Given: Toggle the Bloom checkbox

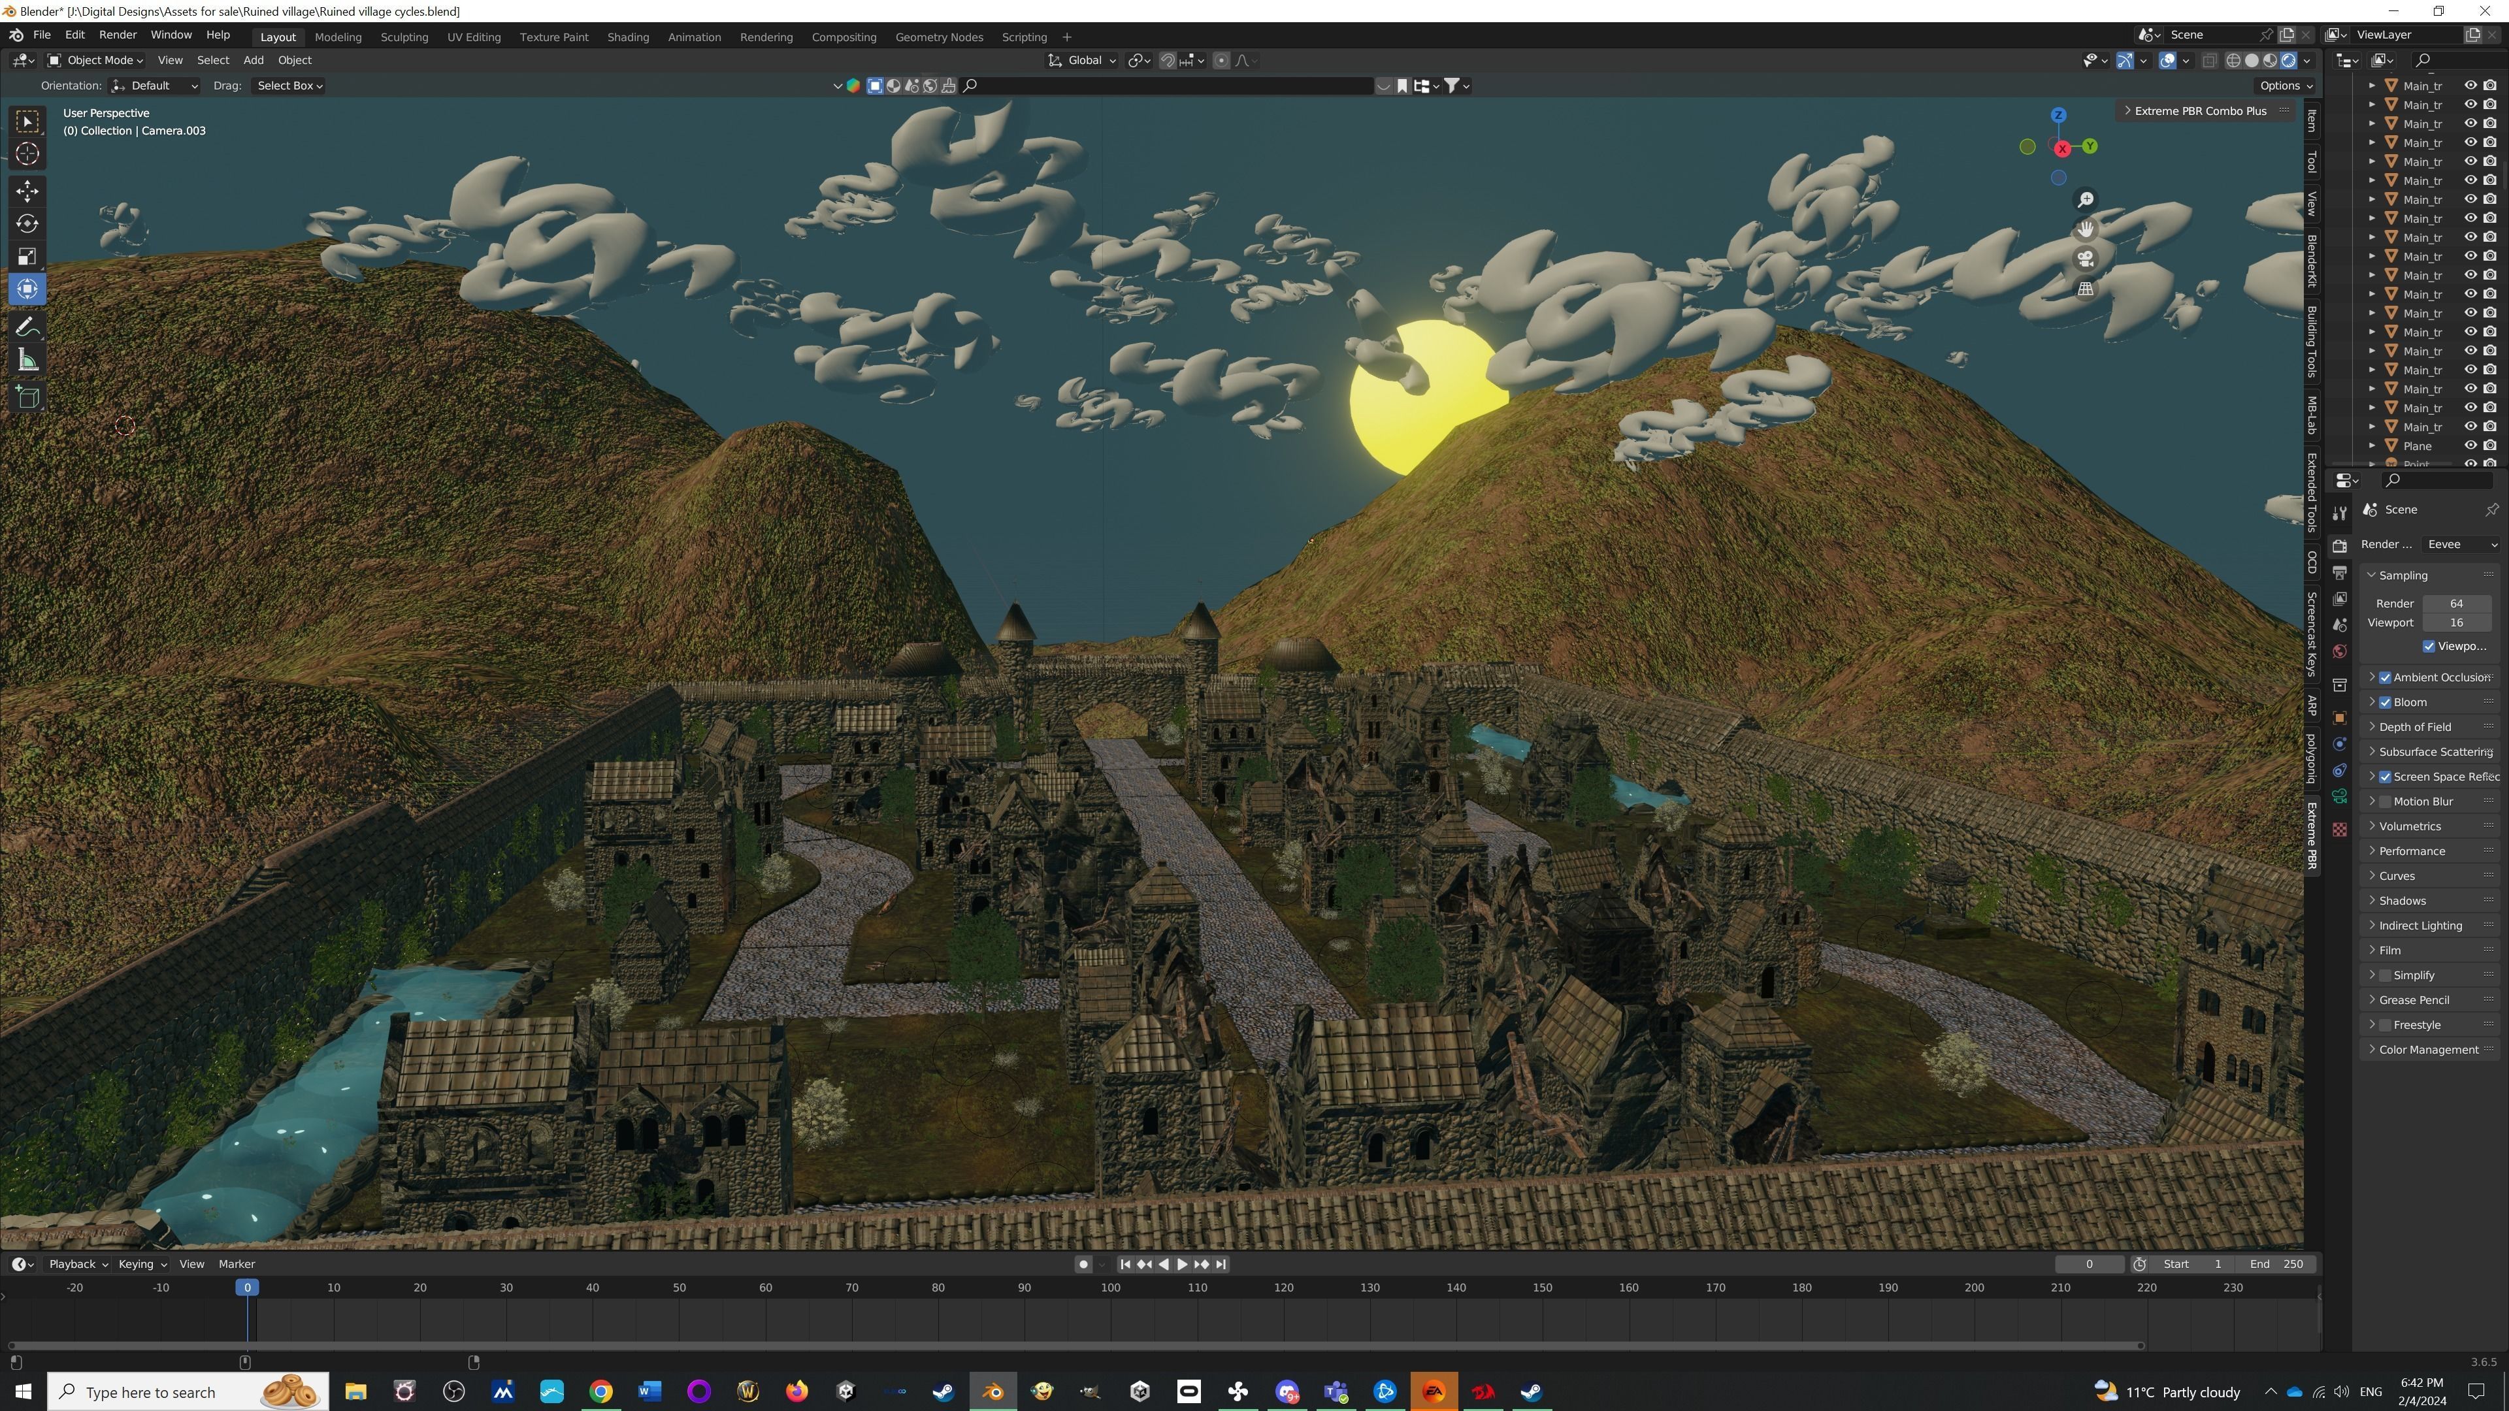Looking at the screenshot, I should pos(2386,702).
